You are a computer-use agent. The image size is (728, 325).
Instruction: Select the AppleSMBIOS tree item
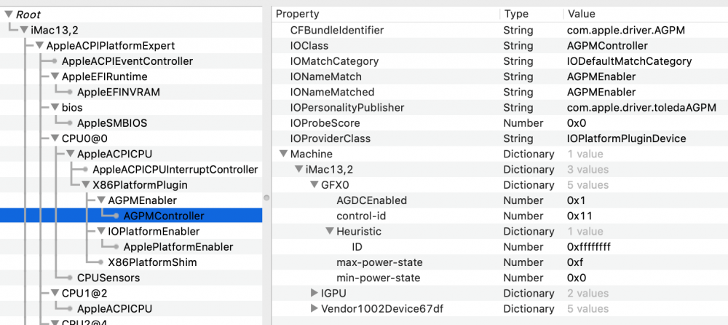click(x=112, y=123)
